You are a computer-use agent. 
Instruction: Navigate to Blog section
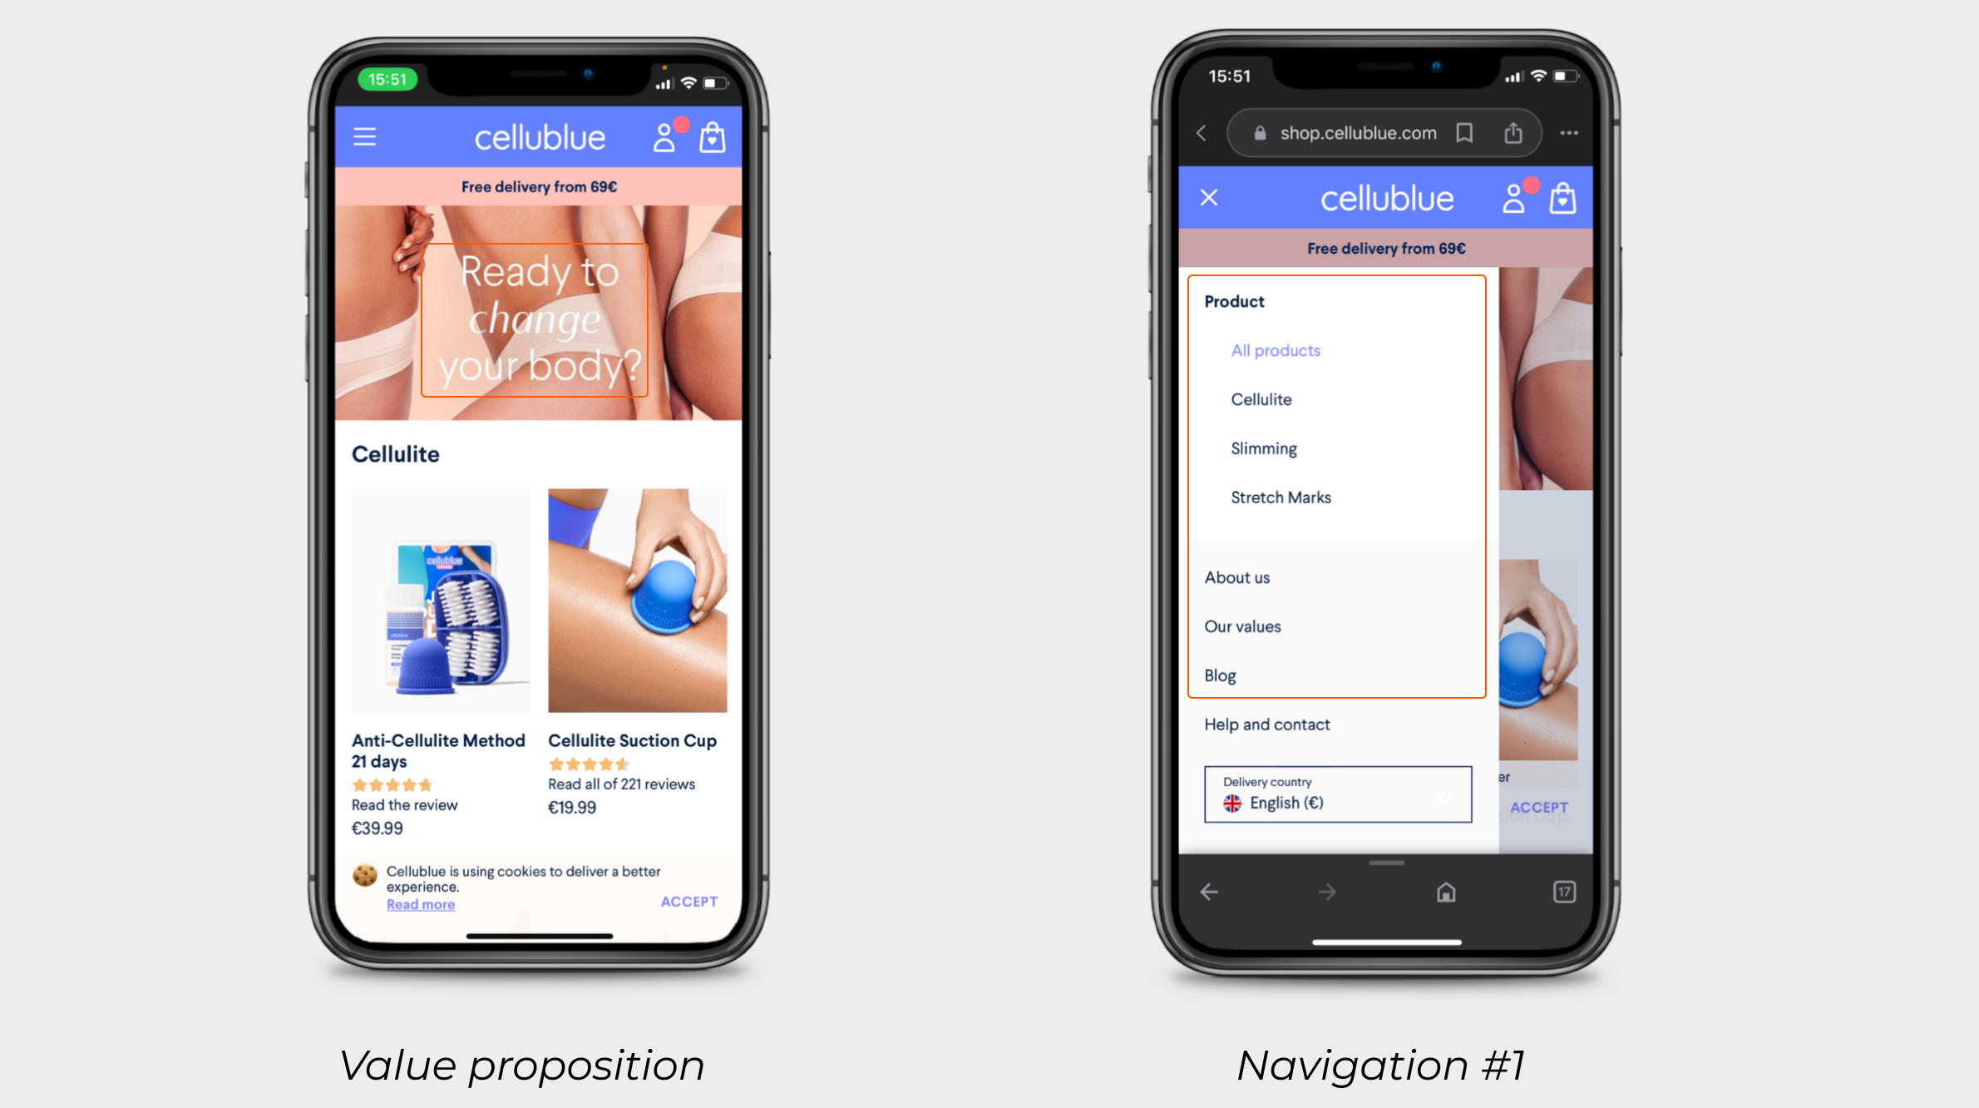(1221, 675)
